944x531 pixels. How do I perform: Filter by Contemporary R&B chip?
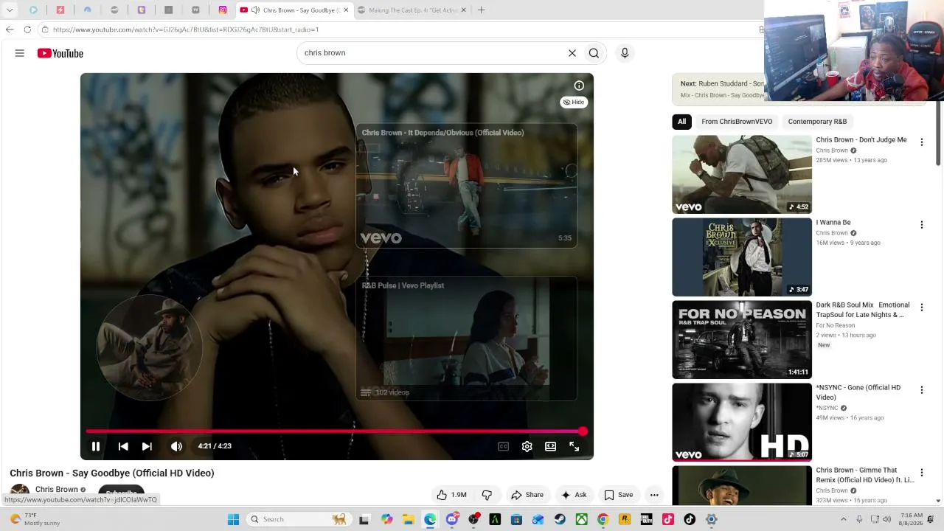click(x=817, y=122)
